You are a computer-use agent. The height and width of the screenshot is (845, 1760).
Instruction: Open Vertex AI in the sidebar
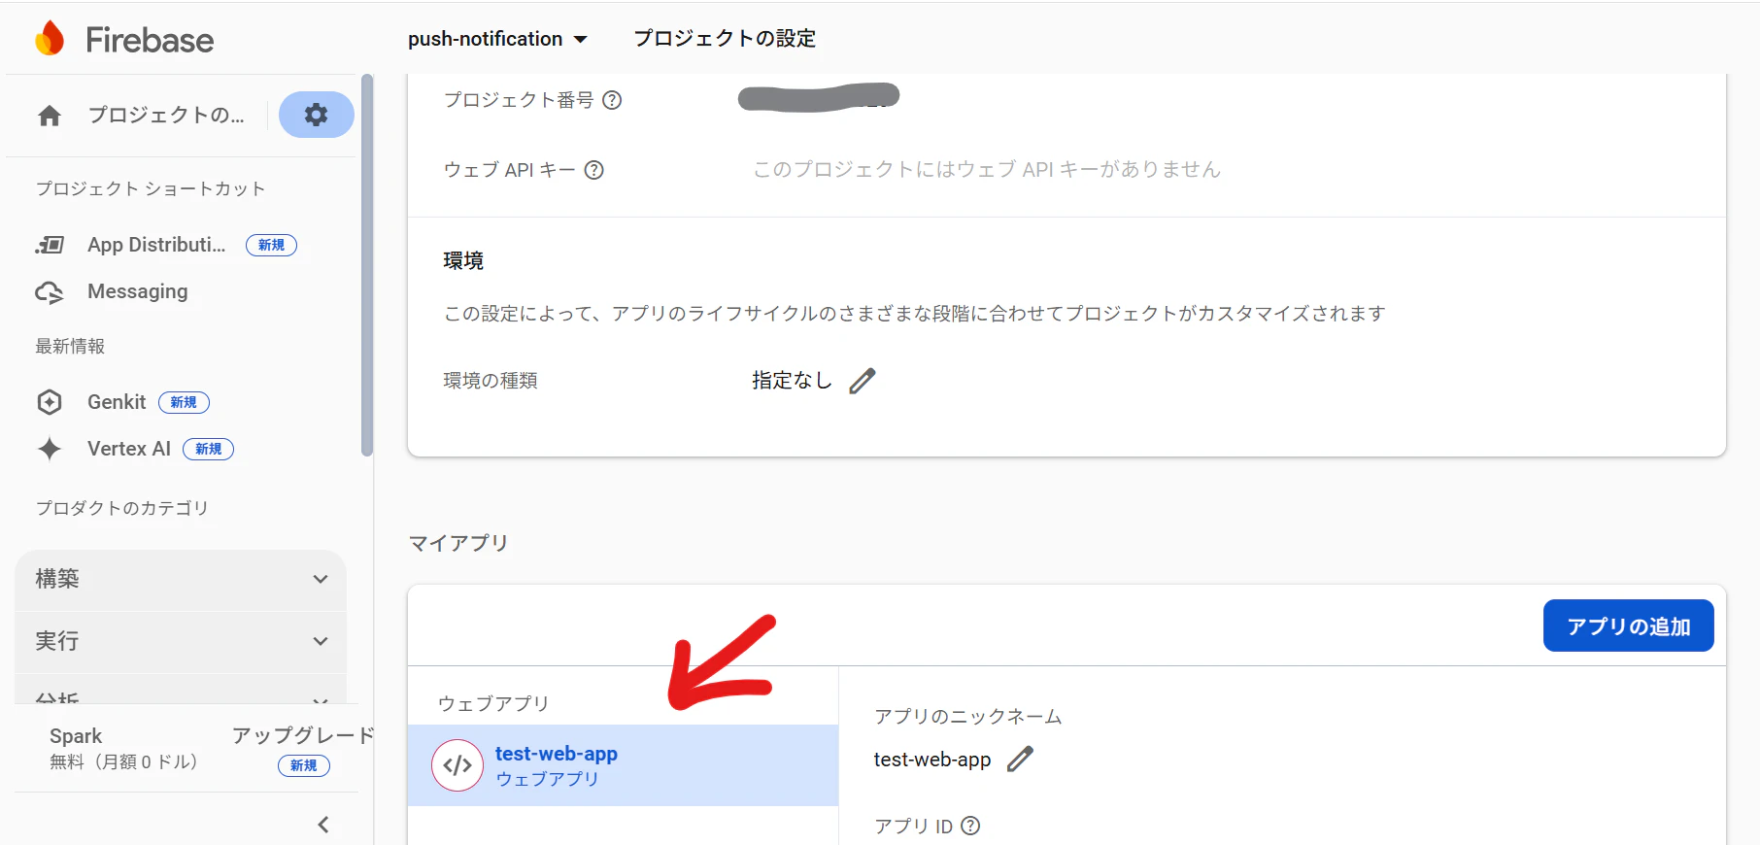129,449
